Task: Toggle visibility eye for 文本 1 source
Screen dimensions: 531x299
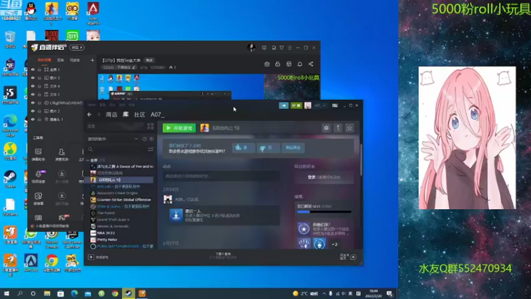Action: (33, 94)
